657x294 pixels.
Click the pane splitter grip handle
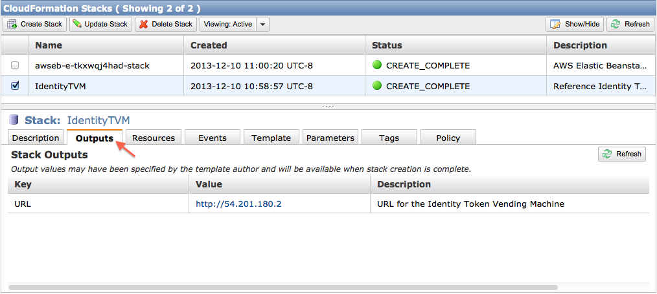(328, 107)
